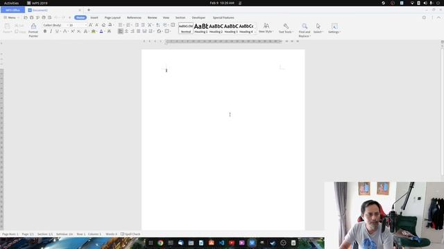Switch to the References tab

click(134, 17)
